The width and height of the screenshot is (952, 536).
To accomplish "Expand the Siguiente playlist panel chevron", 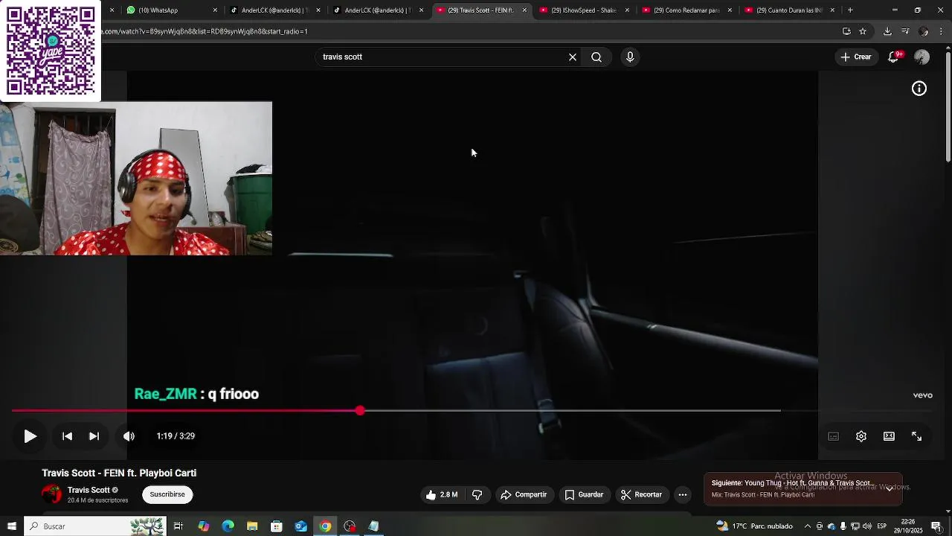I will (890, 488).
